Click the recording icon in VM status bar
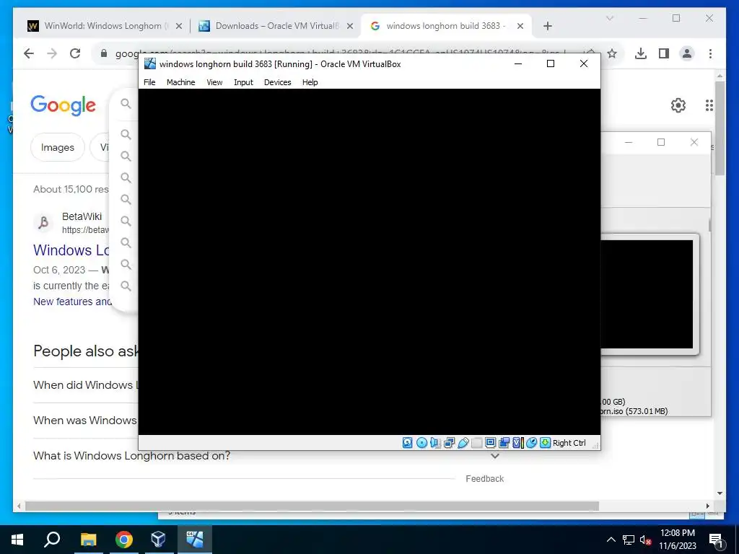The image size is (739, 554). point(504,443)
